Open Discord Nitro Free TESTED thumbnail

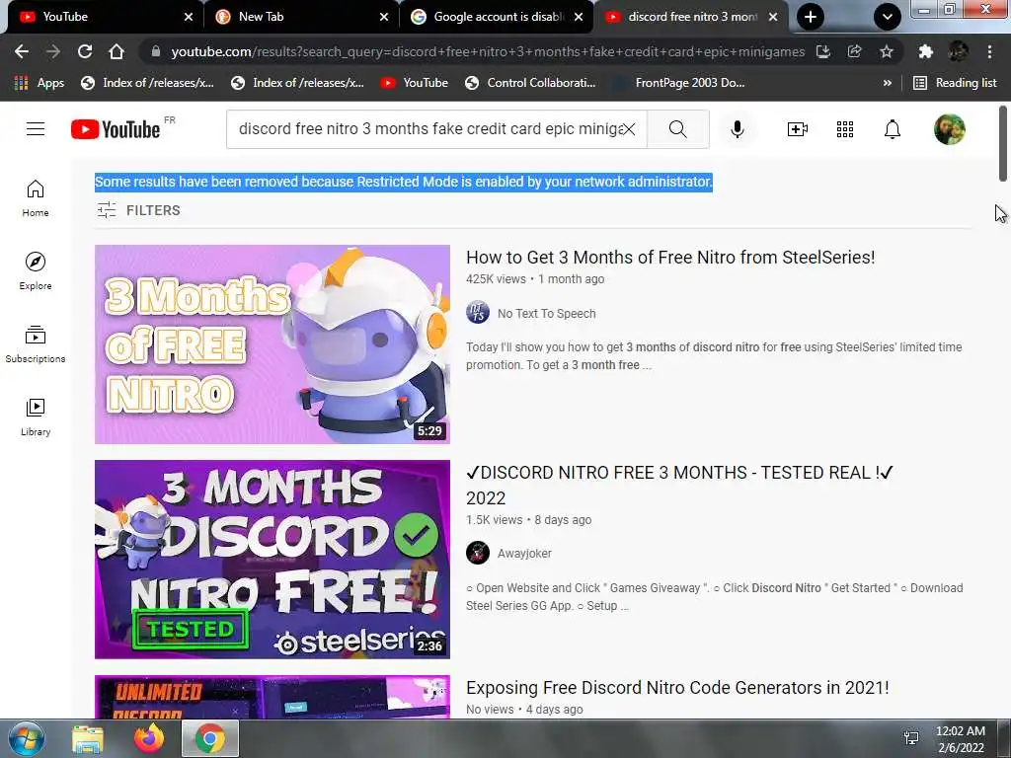coord(272,560)
